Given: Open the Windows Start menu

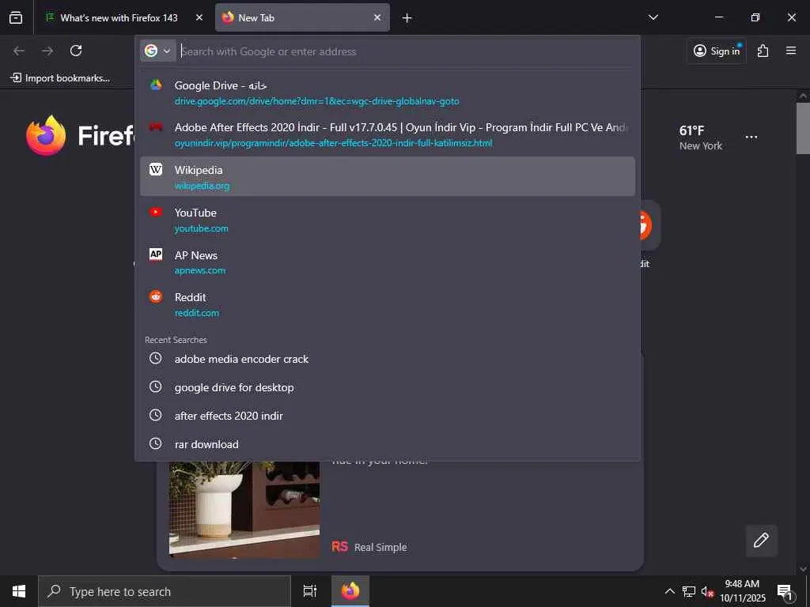Looking at the screenshot, I should pyautogui.click(x=19, y=591).
